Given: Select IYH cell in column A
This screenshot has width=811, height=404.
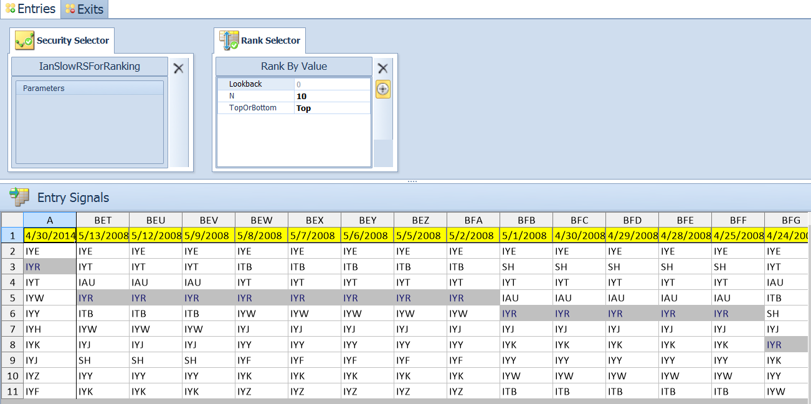Looking at the screenshot, I should 50,329.
